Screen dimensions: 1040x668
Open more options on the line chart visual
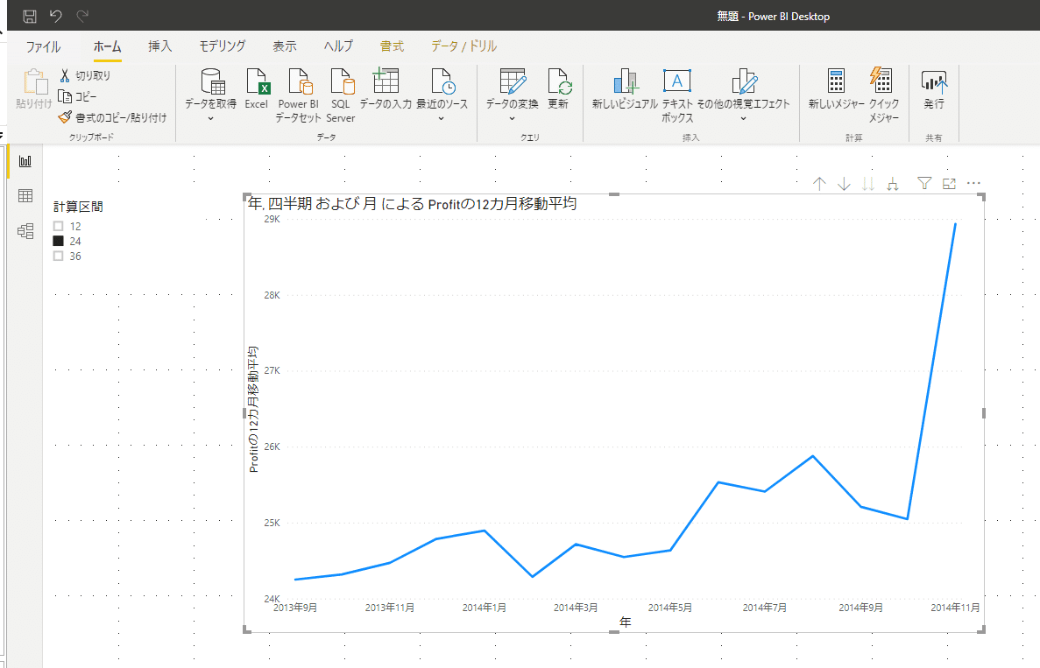pos(973,183)
